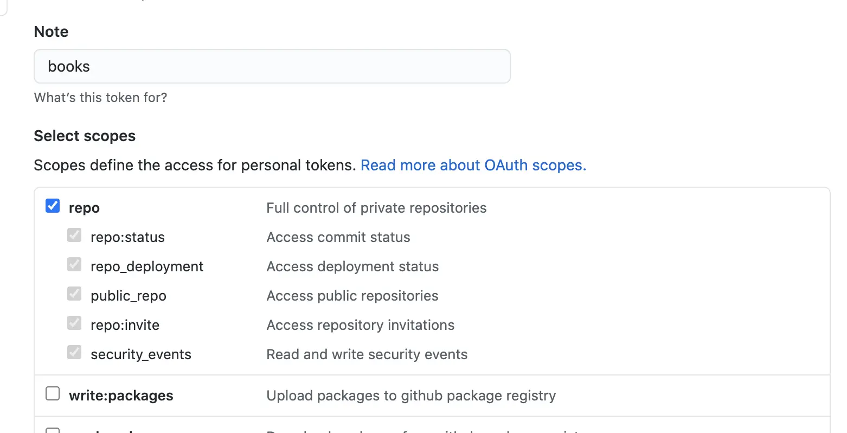This screenshot has width=847, height=433.
Task: Click the "repo:status" scope label
Action: click(x=127, y=237)
